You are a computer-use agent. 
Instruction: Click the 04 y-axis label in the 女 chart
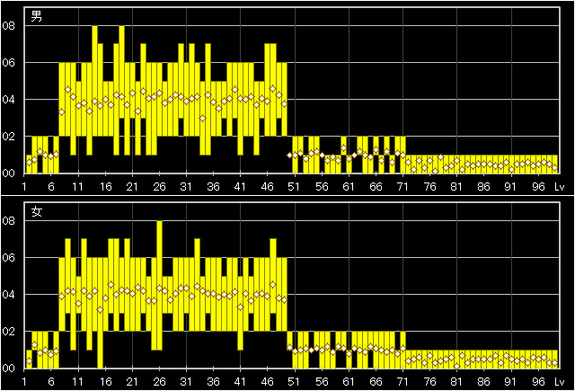pyautogui.click(x=8, y=295)
